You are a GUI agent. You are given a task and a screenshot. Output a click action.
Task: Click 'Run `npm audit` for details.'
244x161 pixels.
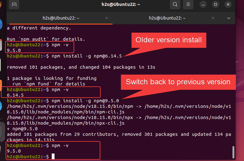pos(46,39)
